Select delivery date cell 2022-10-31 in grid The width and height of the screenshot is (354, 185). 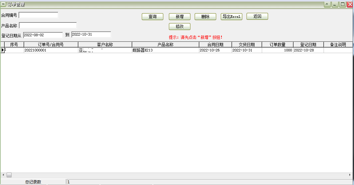(247, 50)
